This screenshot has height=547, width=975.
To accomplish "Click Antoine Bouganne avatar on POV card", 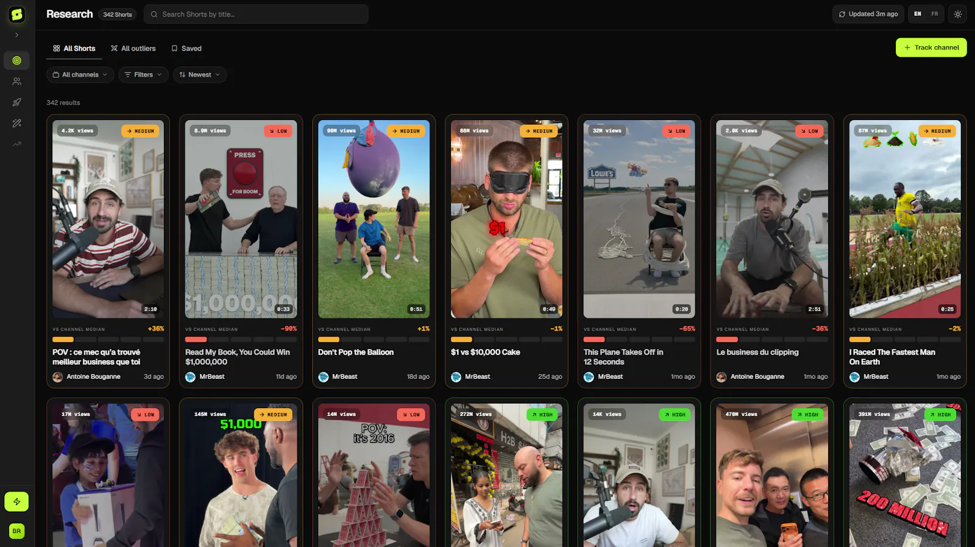I will point(58,377).
